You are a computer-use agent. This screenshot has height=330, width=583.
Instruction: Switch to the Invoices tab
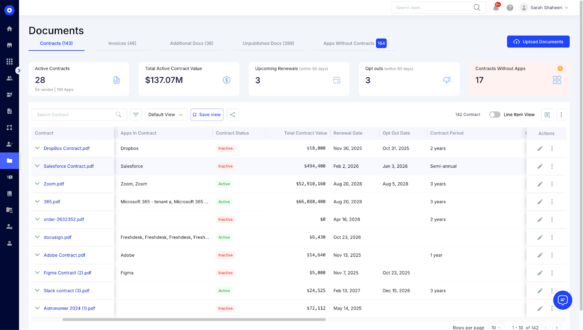pos(122,43)
